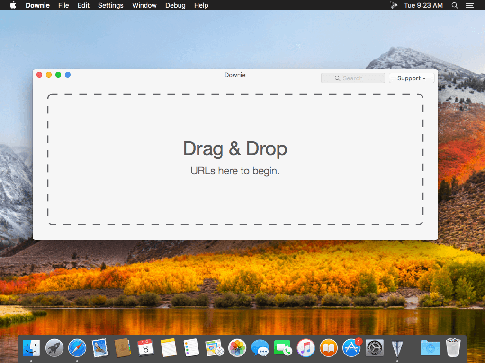Open the File menu
The height and width of the screenshot is (363, 485).
pyautogui.click(x=63, y=5)
